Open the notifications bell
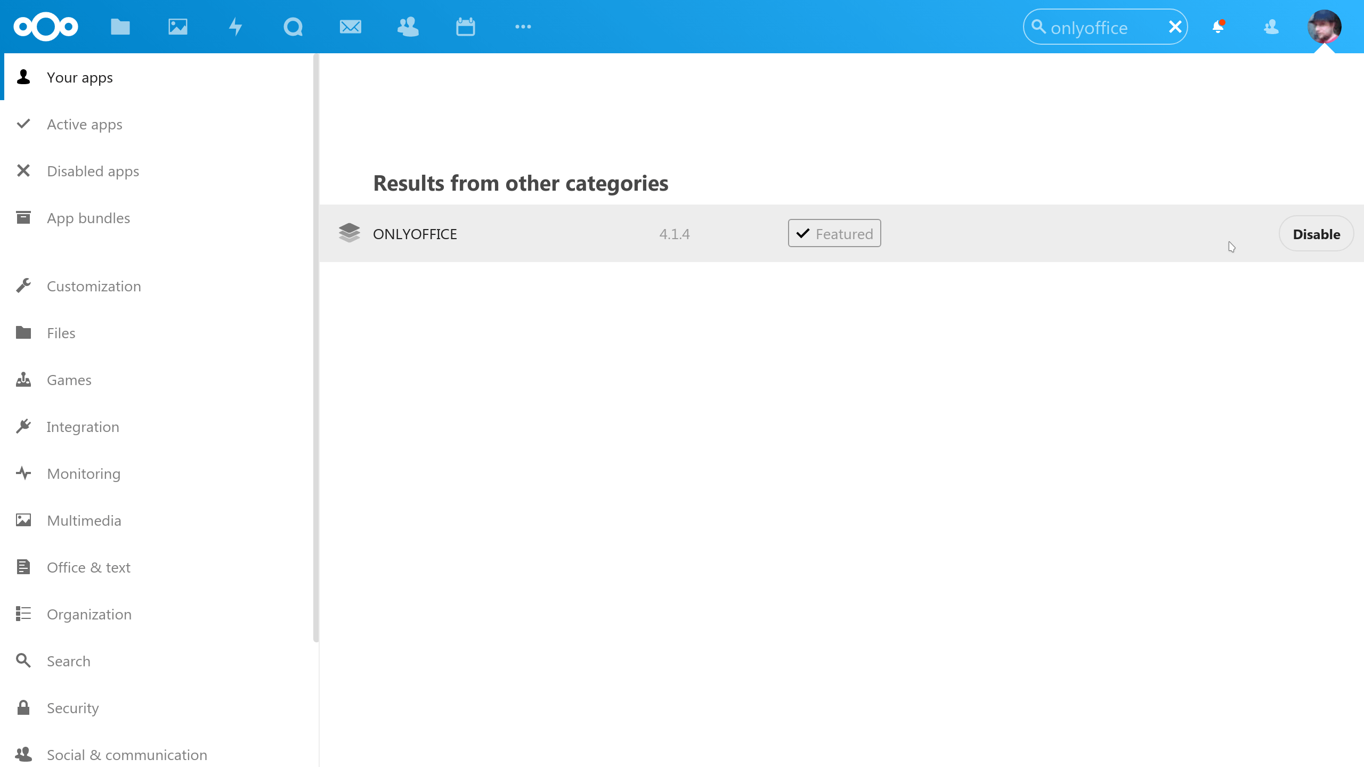Viewport: 1364px width, 767px height. click(x=1218, y=27)
